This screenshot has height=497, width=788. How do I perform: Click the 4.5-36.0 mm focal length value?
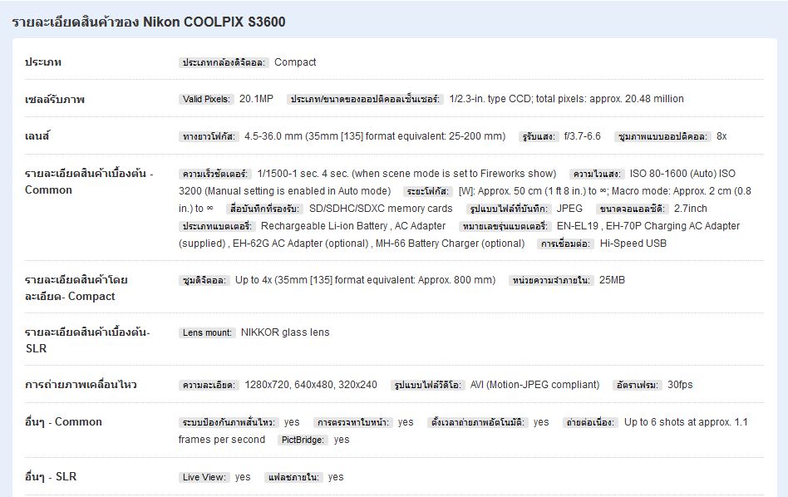[x=375, y=136]
